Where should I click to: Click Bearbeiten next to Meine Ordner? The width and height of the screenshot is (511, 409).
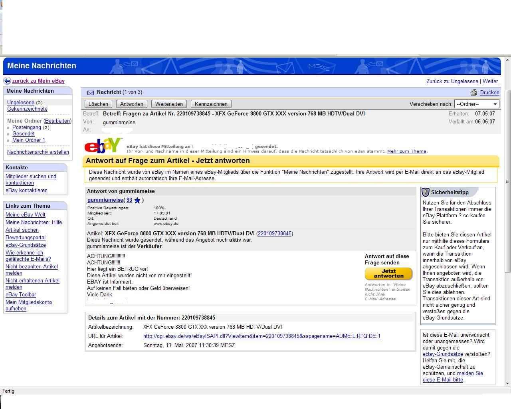pyautogui.click(x=58, y=121)
